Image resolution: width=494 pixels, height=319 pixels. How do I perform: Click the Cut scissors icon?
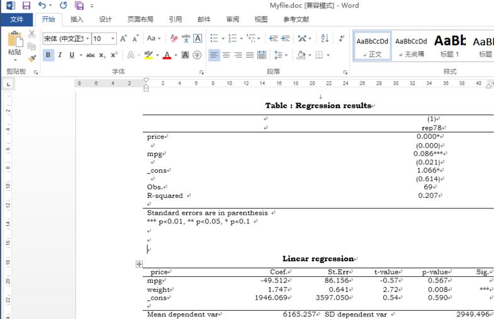(32, 34)
